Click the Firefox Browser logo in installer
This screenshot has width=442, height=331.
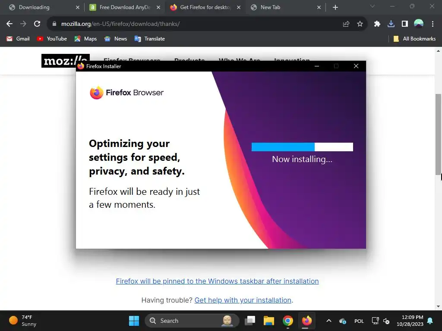point(126,93)
